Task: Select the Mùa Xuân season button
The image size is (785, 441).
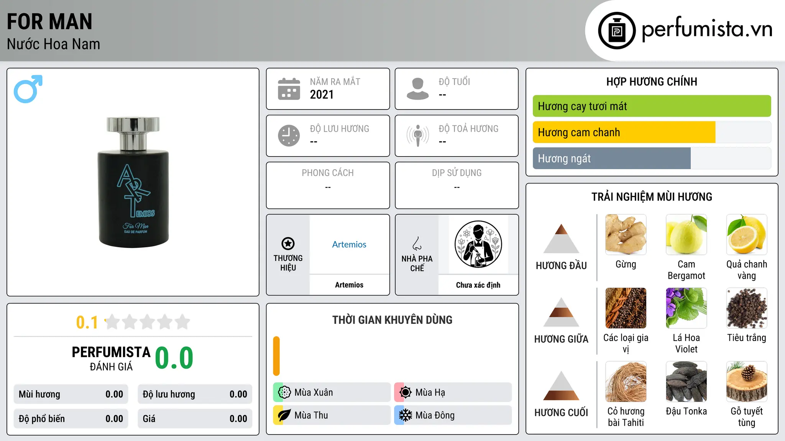Action: click(x=332, y=392)
